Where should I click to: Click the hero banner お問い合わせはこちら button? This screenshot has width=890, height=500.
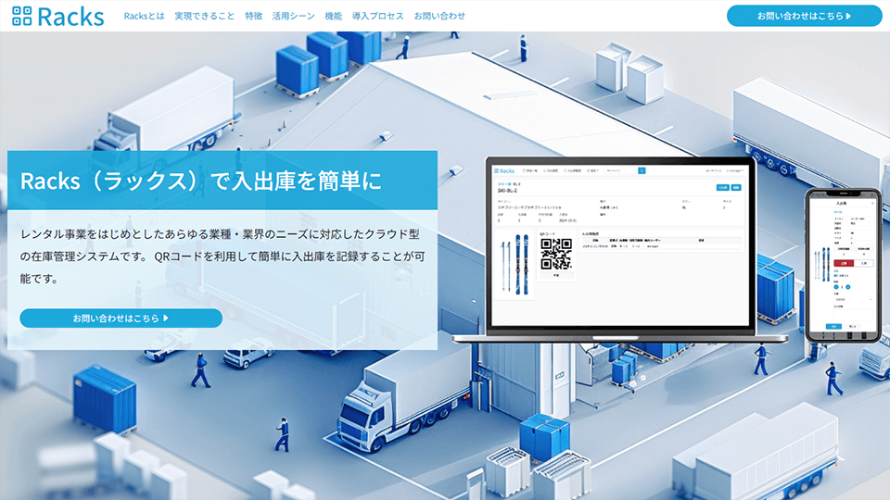coord(121,319)
